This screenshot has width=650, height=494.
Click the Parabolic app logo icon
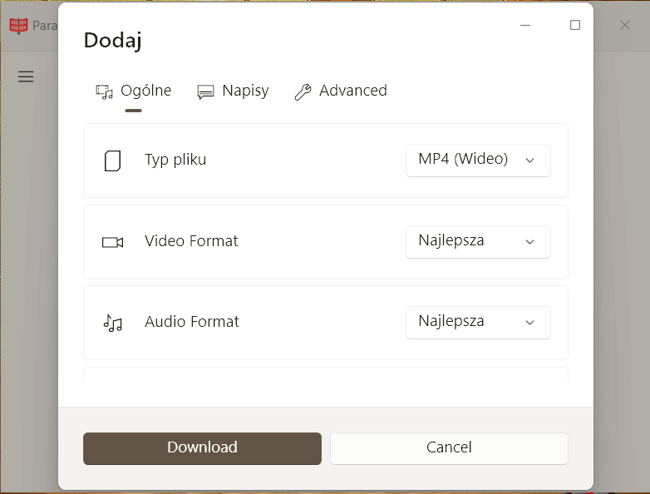coord(18,26)
